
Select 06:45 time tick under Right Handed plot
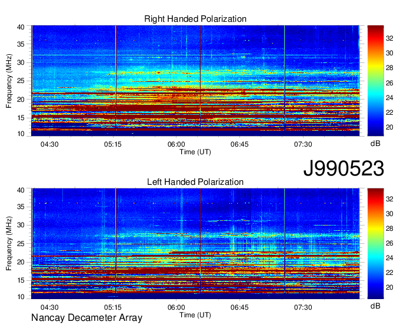239,144
